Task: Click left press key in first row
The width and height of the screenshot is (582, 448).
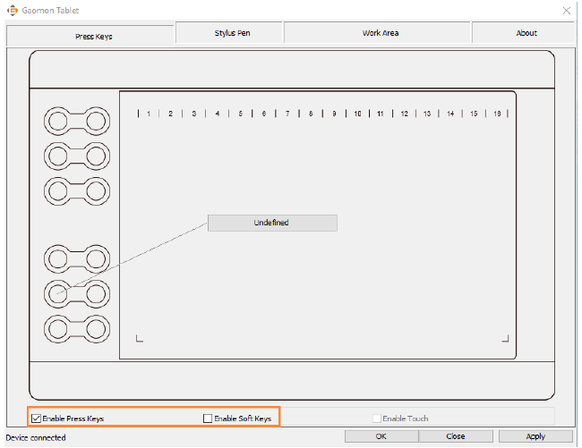Action: click(58, 122)
